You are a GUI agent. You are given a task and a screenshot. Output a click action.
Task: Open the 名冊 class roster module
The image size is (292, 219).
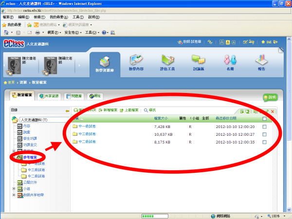230,63
